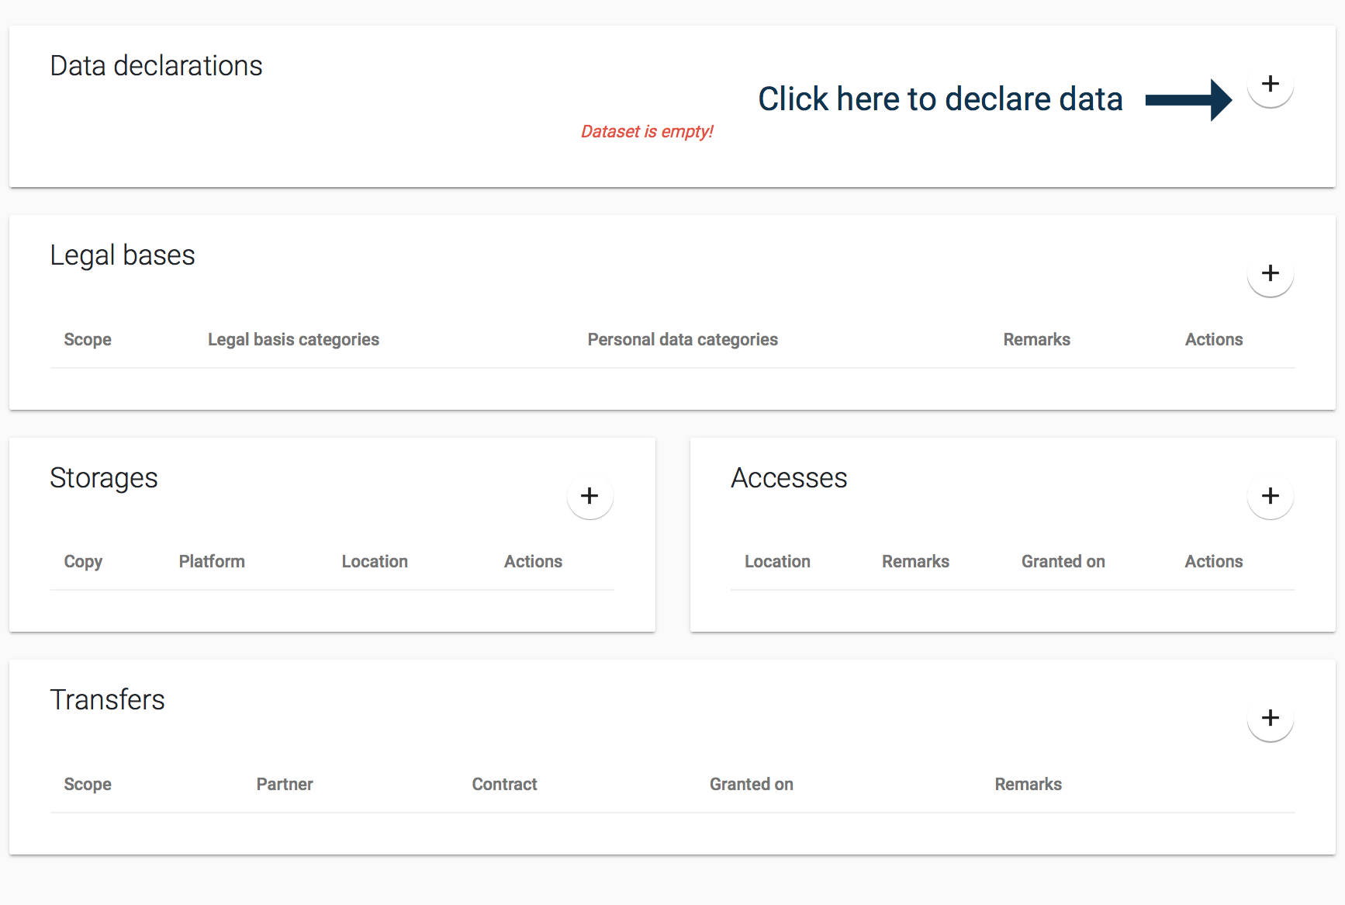Click the 'Click here to declare data' text
Image resolution: width=1345 pixels, height=905 pixels.
coord(940,99)
